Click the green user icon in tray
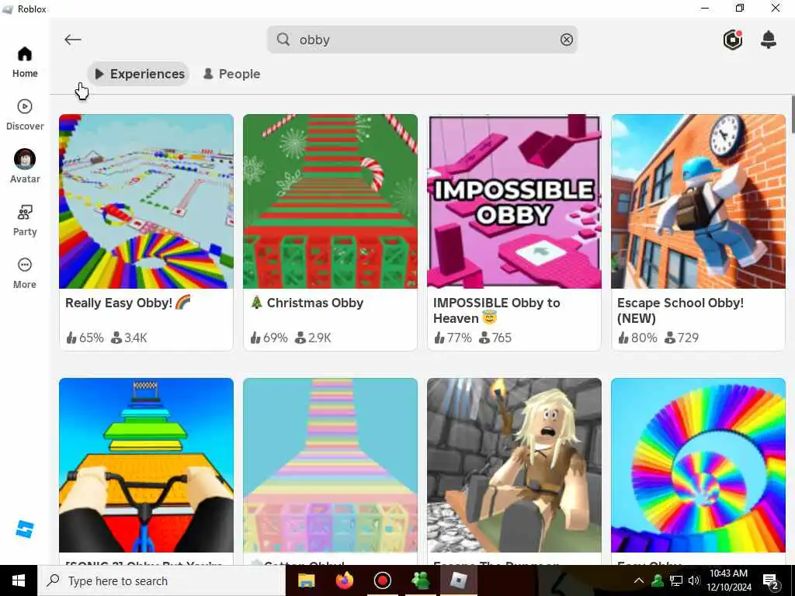 pyautogui.click(x=658, y=580)
